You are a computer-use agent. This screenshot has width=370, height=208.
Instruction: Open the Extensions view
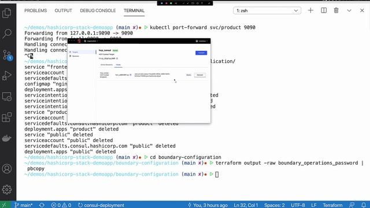6,117
